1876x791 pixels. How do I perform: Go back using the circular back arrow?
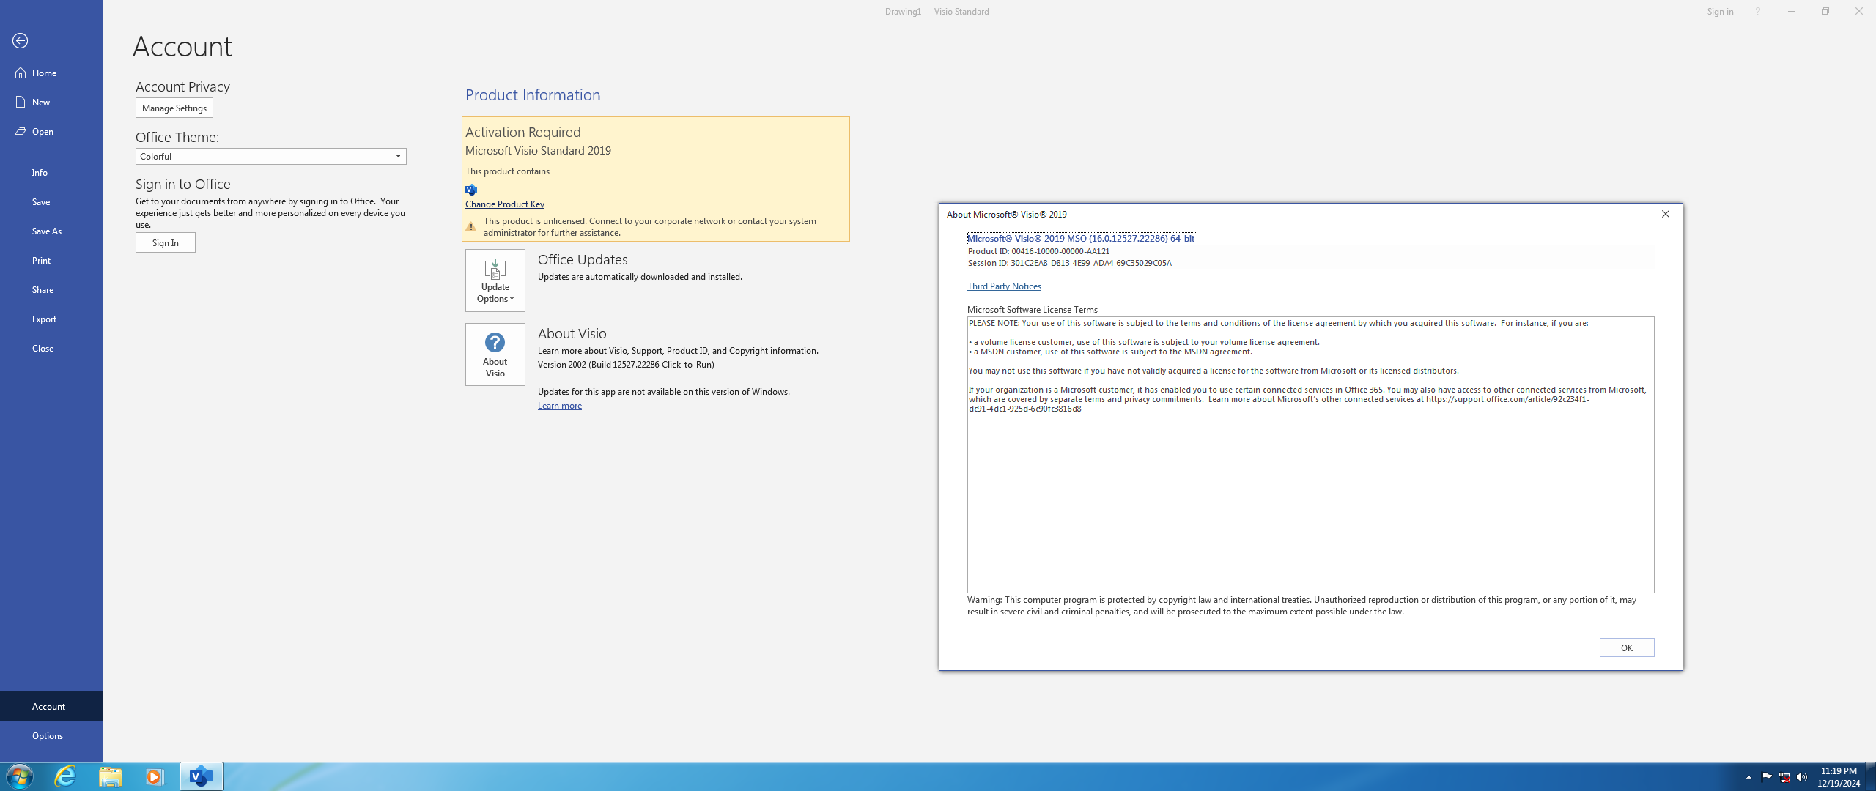pos(21,41)
